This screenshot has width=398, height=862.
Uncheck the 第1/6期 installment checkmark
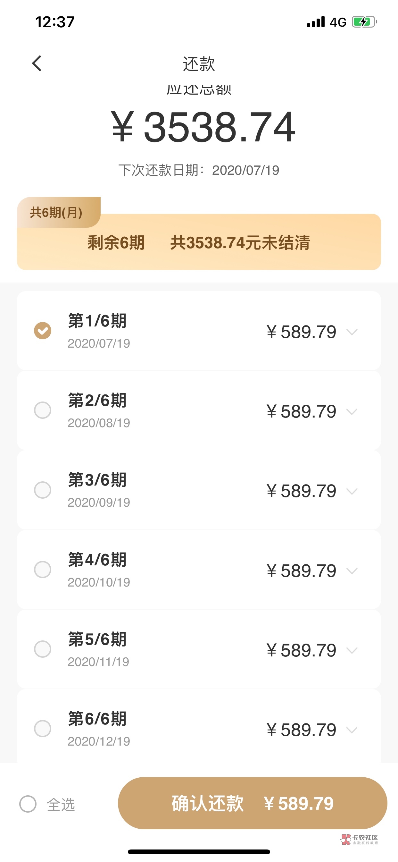pyautogui.click(x=43, y=331)
